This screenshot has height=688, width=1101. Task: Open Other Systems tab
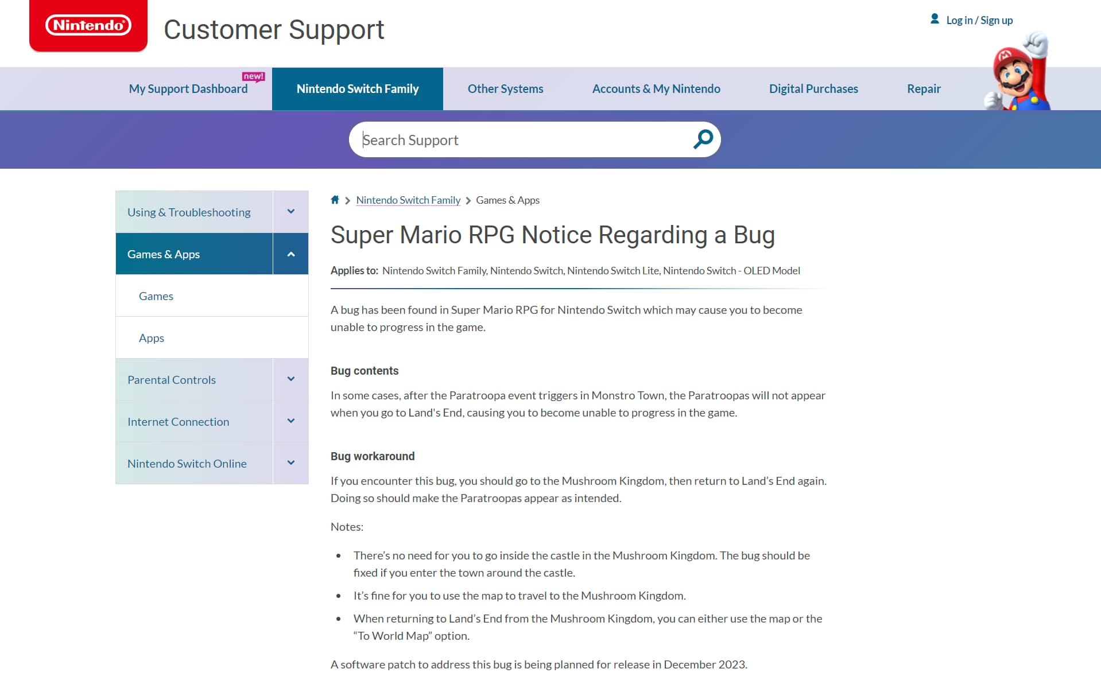505,89
